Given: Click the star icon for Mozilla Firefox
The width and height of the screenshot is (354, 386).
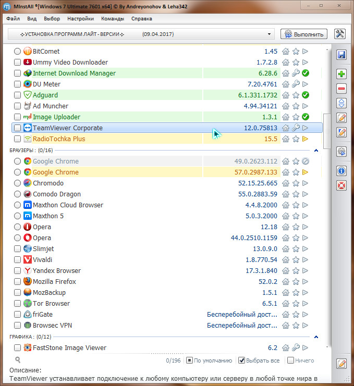Looking at the screenshot, I should (x=296, y=282).
